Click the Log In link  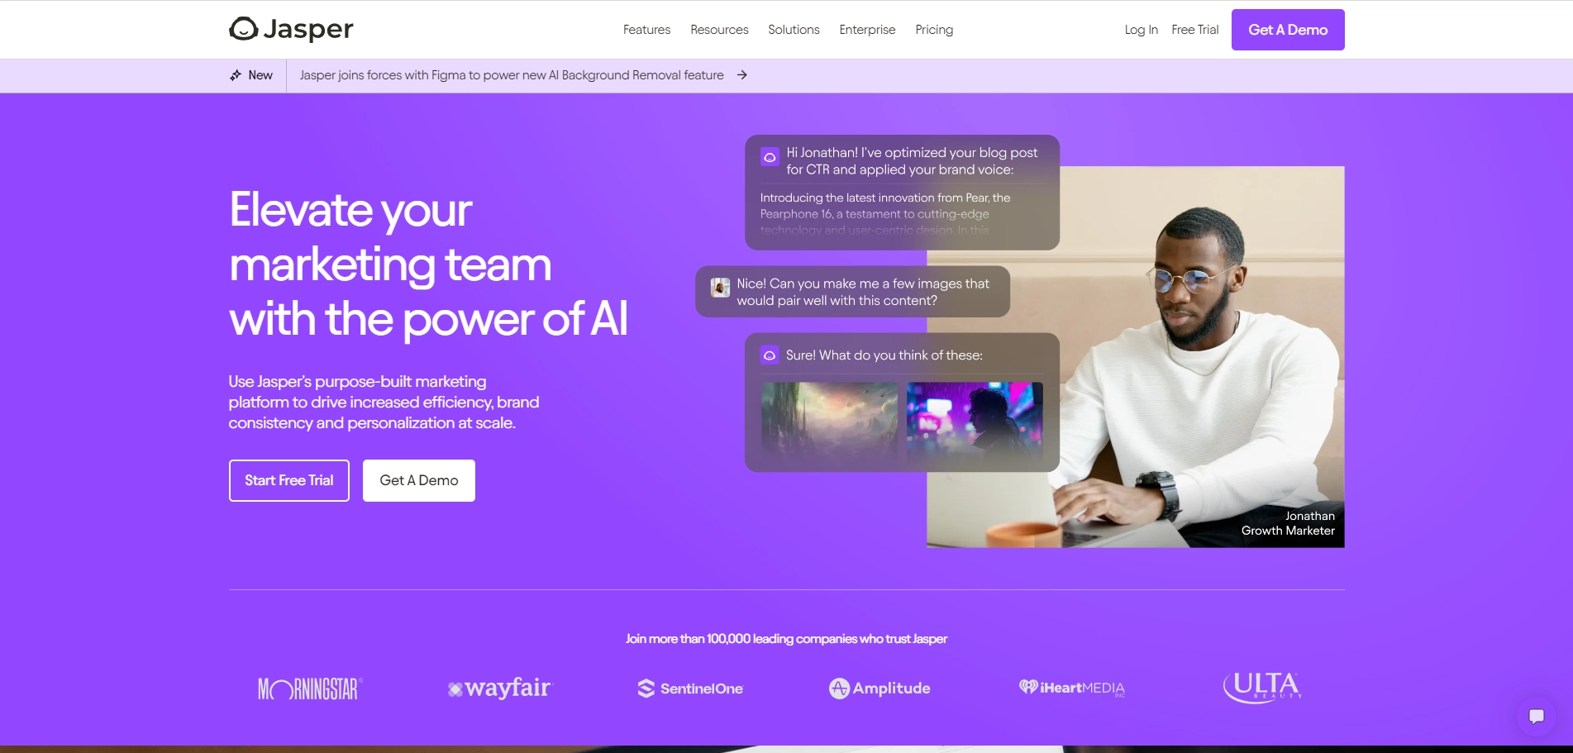pos(1141,30)
